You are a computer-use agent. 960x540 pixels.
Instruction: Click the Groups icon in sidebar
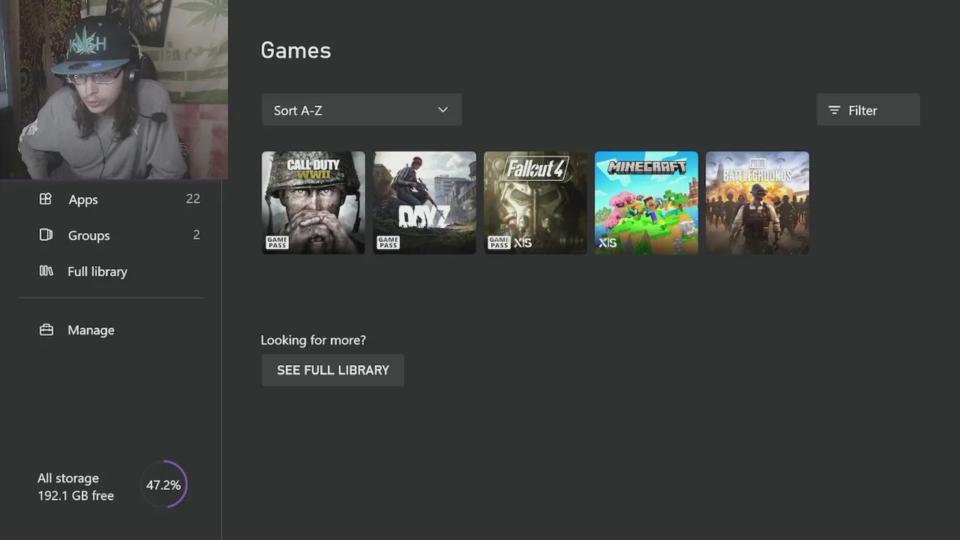(46, 235)
